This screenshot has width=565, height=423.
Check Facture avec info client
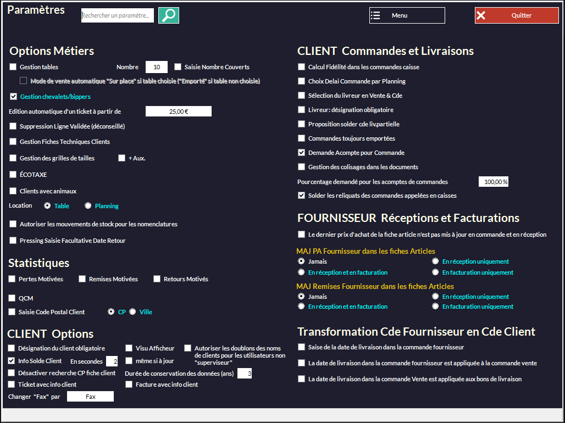[x=129, y=385]
